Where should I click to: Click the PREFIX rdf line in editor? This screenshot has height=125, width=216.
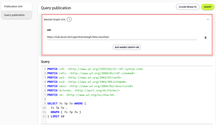tap(95, 69)
